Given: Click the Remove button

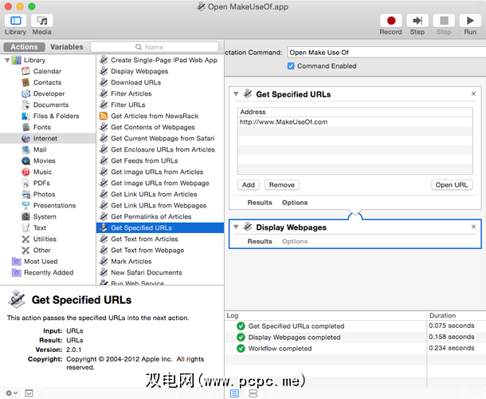Looking at the screenshot, I should click(x=282, y=185).
